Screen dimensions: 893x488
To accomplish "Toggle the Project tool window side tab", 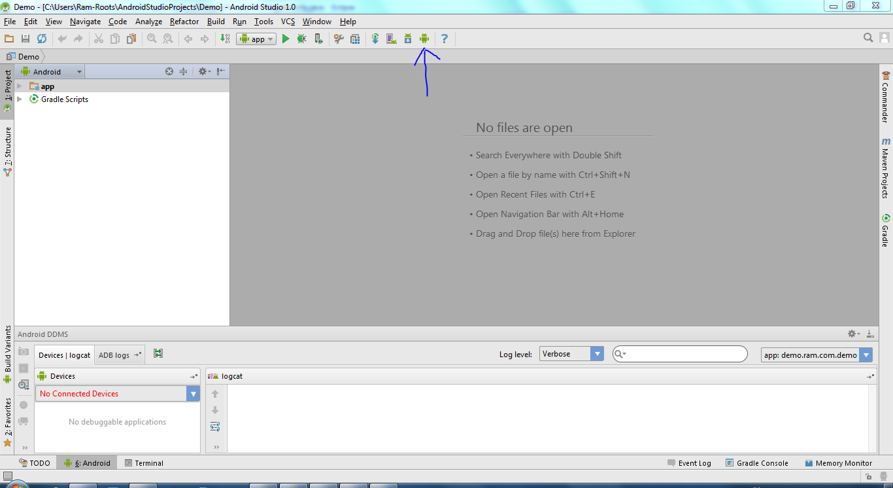I will pyautogui.click(x=7, y=91).
